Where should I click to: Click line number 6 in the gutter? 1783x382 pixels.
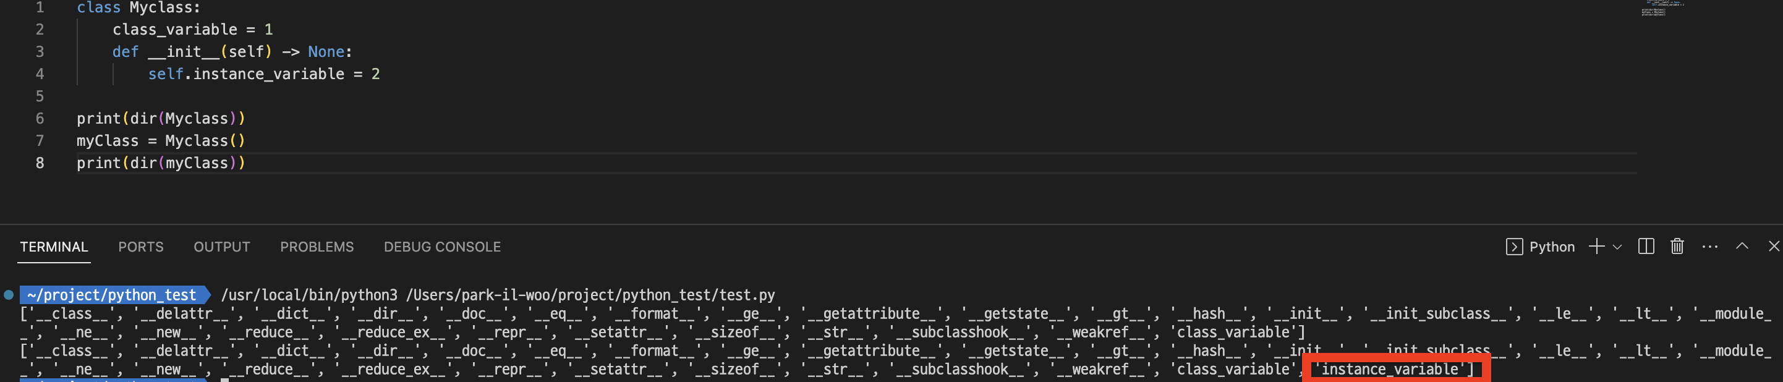[40, 118]
